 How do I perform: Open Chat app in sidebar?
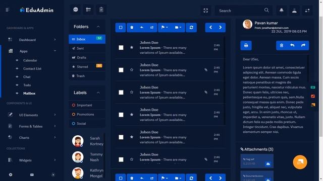[27, 77]
